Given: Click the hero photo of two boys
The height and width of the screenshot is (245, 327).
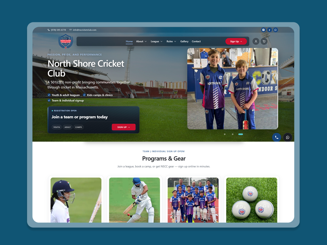Looking at the screenshot, I should (x=232, y=89).
